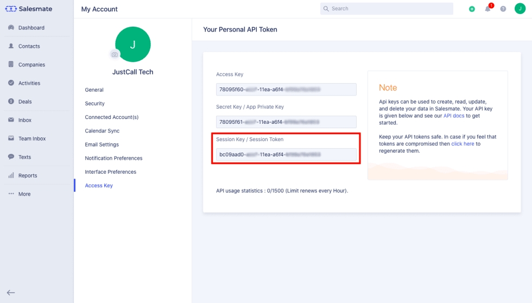Click the Secret Key / App Private Key field

coord(286,122)
